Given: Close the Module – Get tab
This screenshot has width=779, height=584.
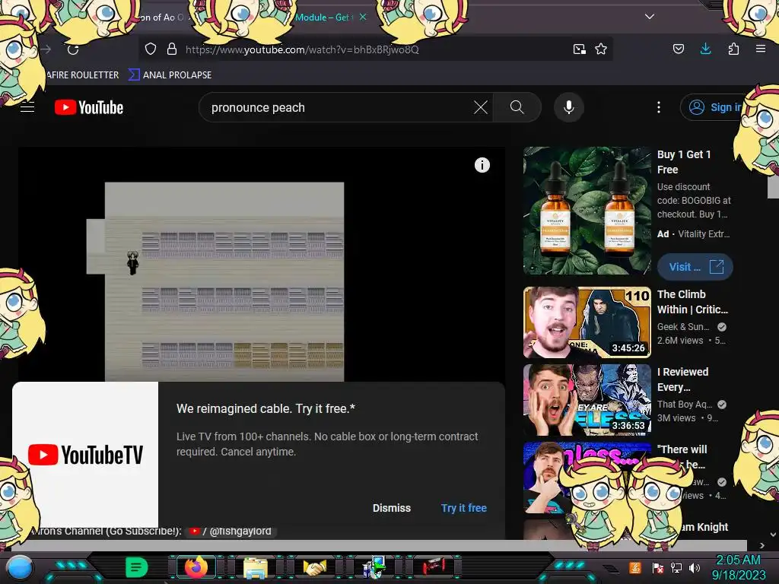Looking at the screenshot, I should point(363,17).
